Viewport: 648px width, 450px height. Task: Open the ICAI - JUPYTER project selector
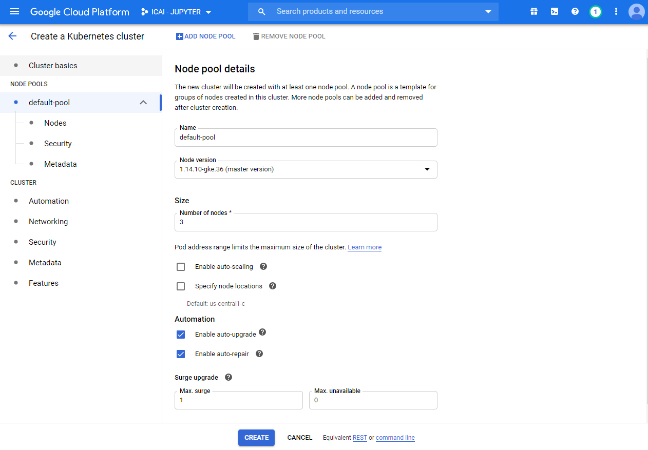click(x=176, y=12)
